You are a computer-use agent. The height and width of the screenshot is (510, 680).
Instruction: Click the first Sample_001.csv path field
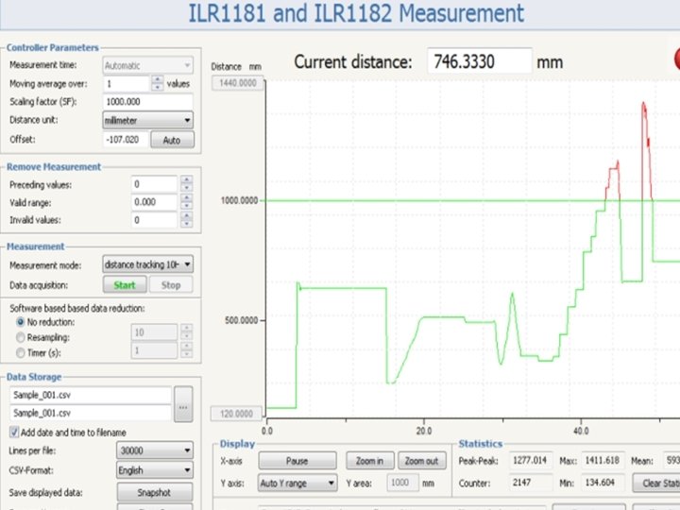pyautogui.click(x=91, y=395)
